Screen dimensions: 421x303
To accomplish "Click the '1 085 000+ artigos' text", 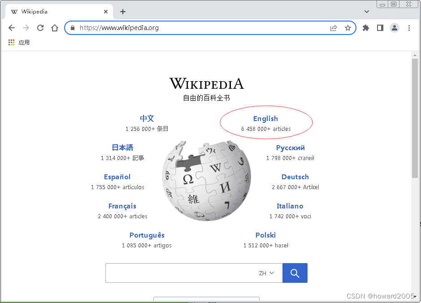I will (147, 245).
